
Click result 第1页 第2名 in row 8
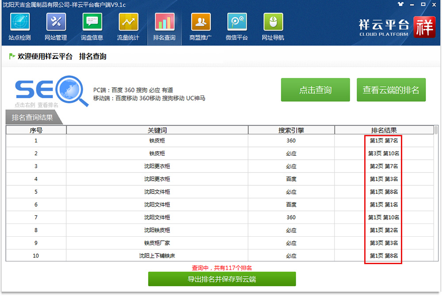[384, 230]
